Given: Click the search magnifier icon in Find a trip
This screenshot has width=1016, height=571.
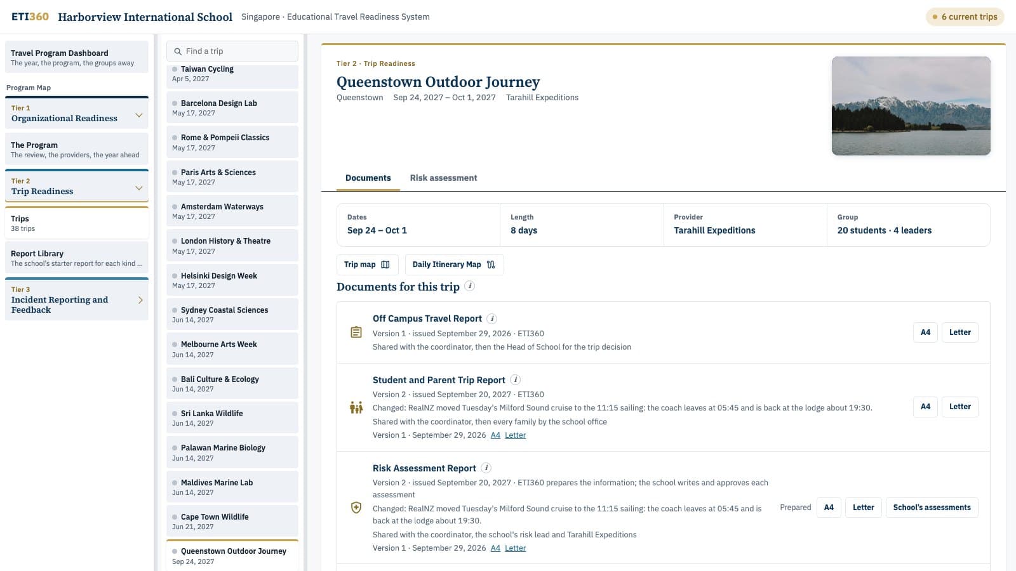Looking at the screenshot, I should (178, 51).
